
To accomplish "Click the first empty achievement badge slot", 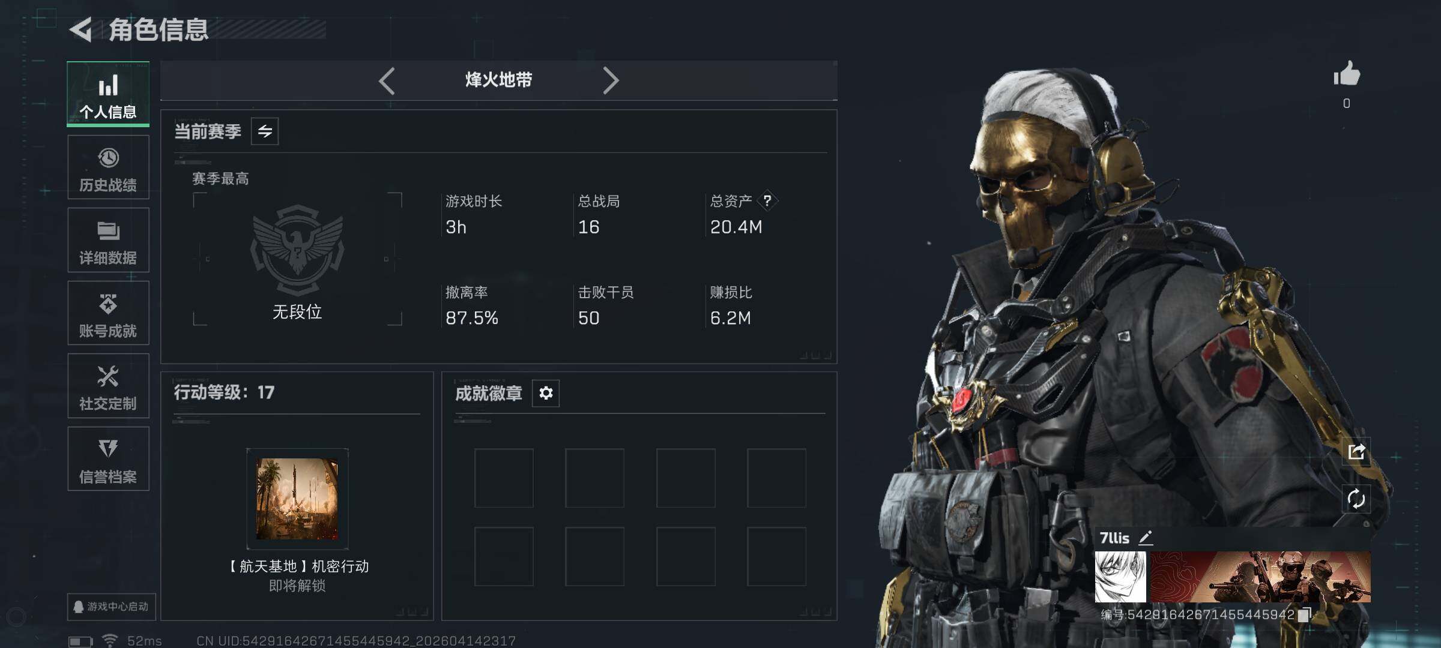I will 504,478.
